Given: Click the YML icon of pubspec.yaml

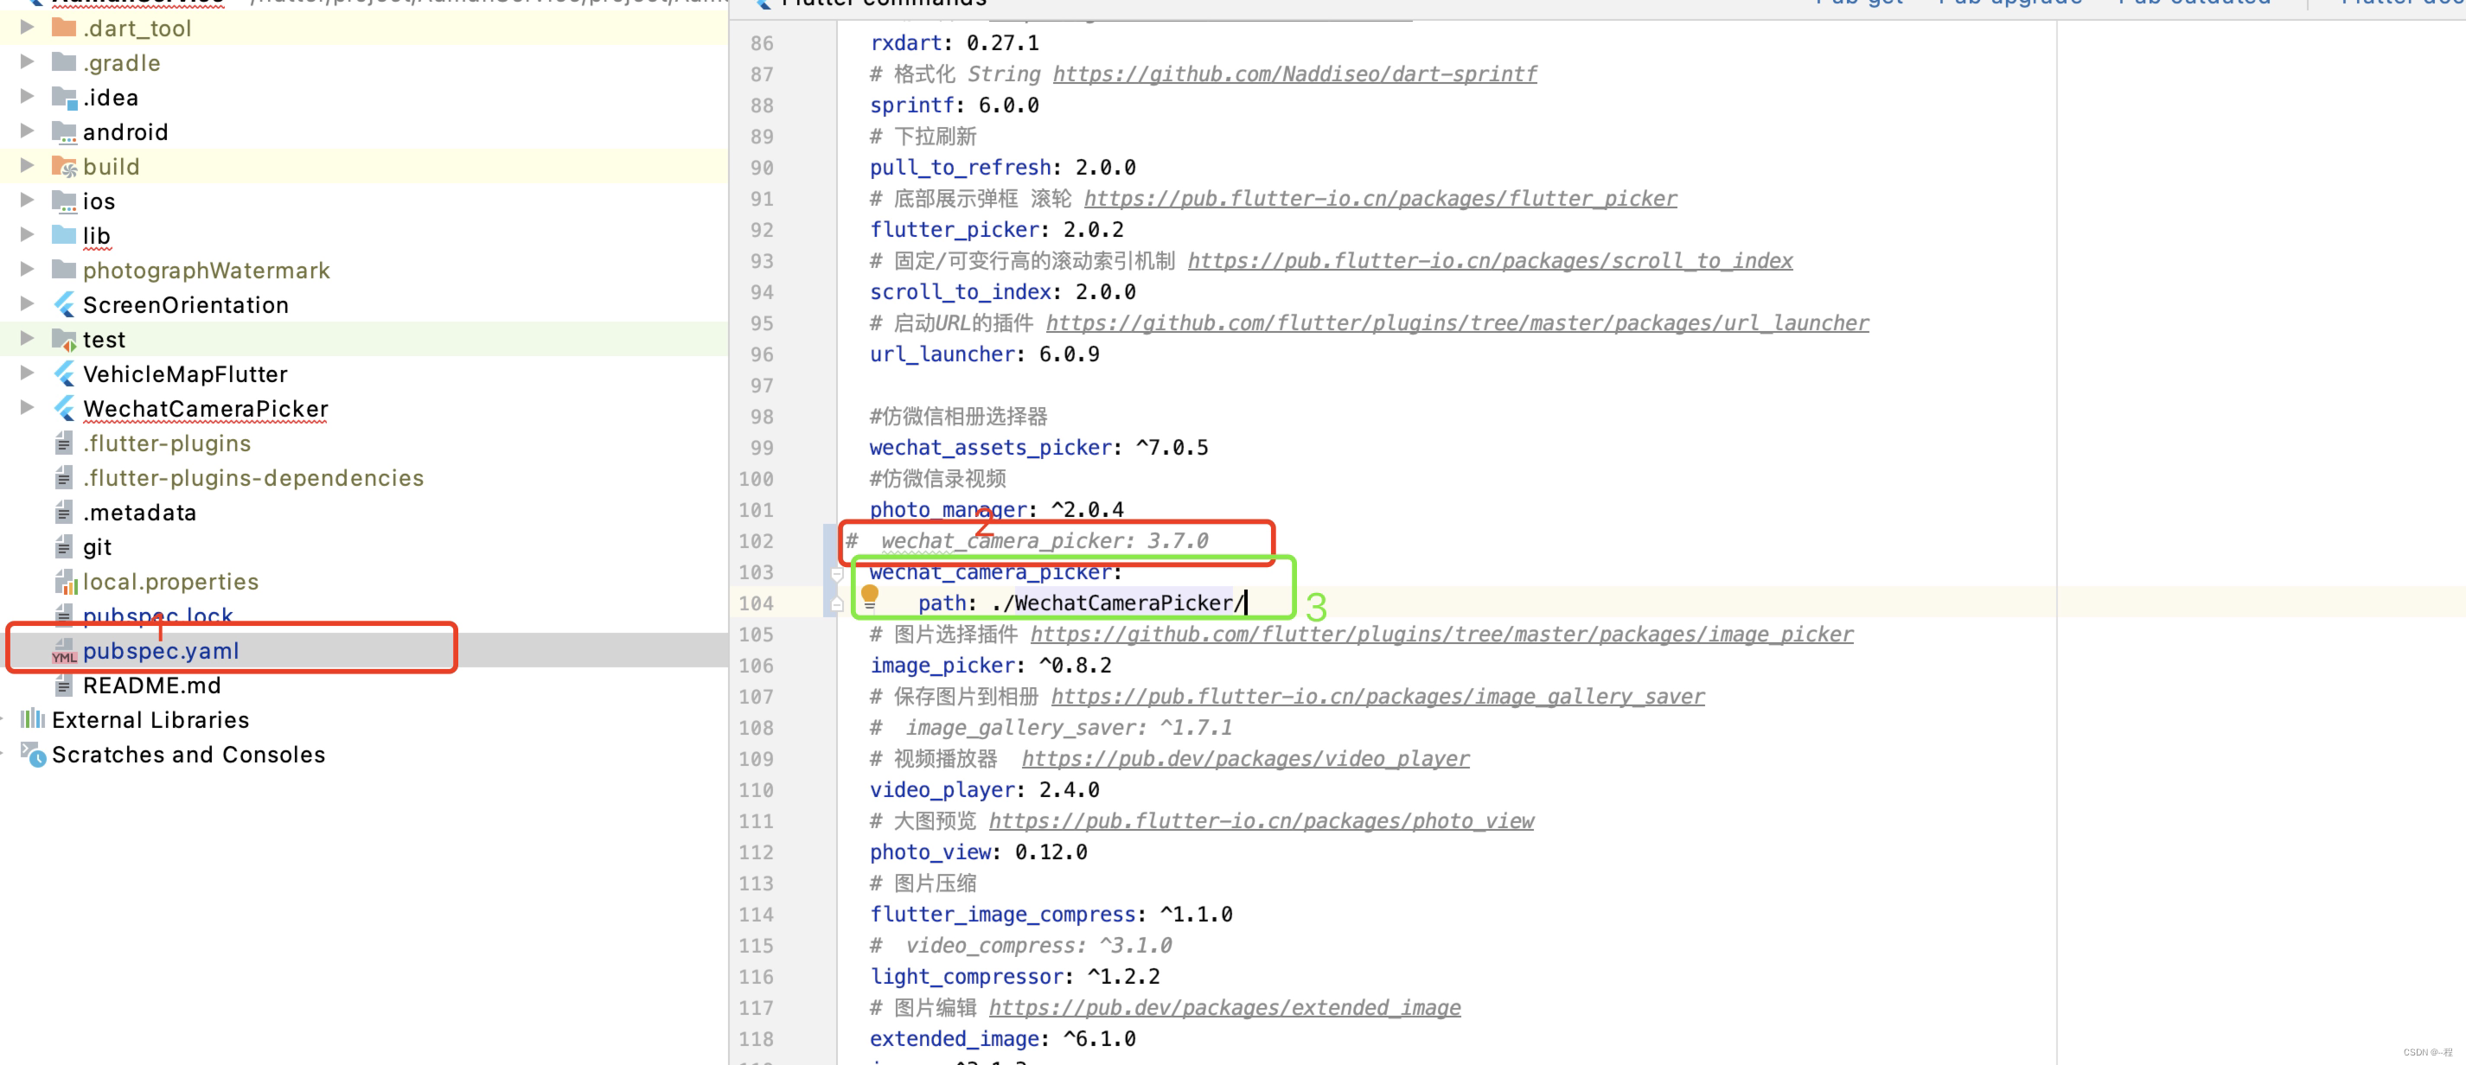Looking at the screenshot, I should (x=64, y=651).
